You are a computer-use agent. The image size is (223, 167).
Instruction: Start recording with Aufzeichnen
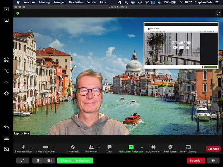(153, 147)
